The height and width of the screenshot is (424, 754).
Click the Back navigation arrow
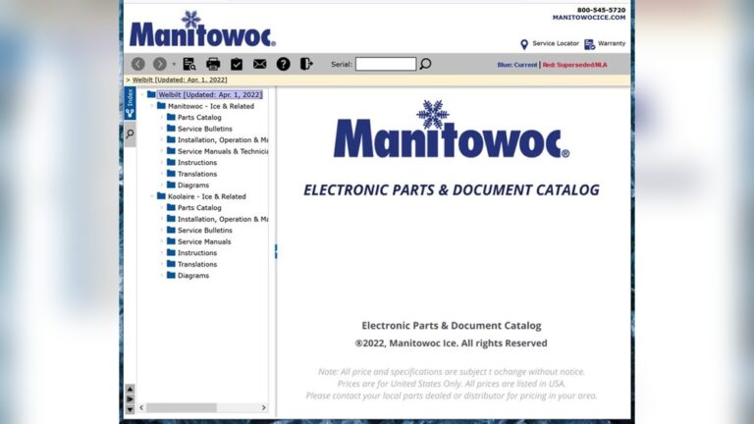coord(138,64)
